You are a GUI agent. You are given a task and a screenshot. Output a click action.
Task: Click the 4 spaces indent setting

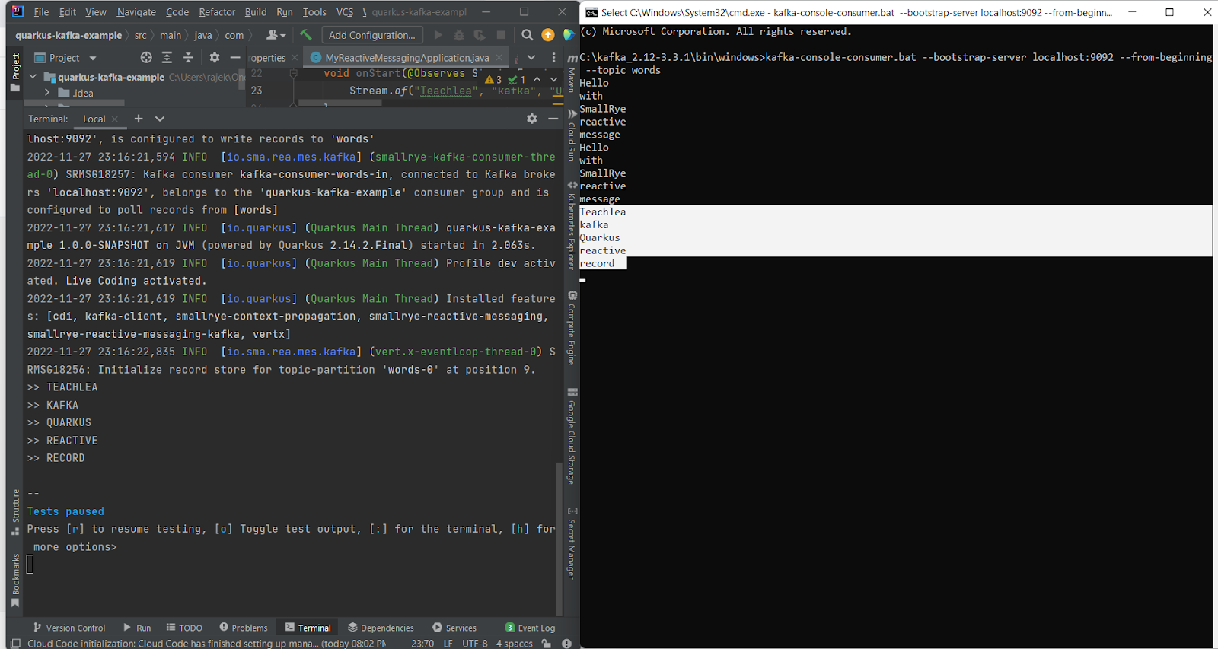(515, 644)
